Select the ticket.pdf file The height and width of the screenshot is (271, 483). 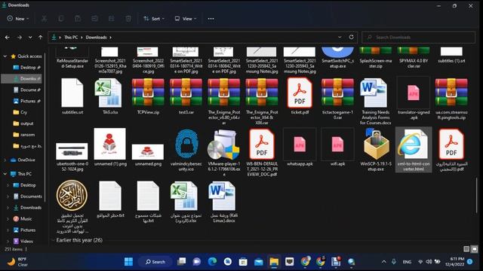300,96
